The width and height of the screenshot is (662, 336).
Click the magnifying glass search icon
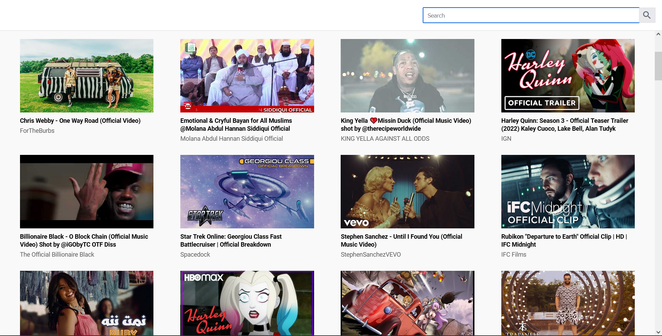(x=647, y=15)
